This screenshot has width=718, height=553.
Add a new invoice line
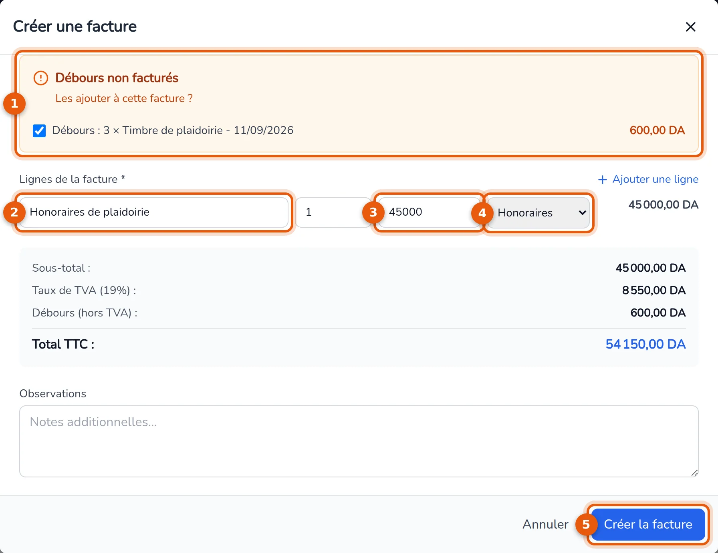[x=648, y=179]
